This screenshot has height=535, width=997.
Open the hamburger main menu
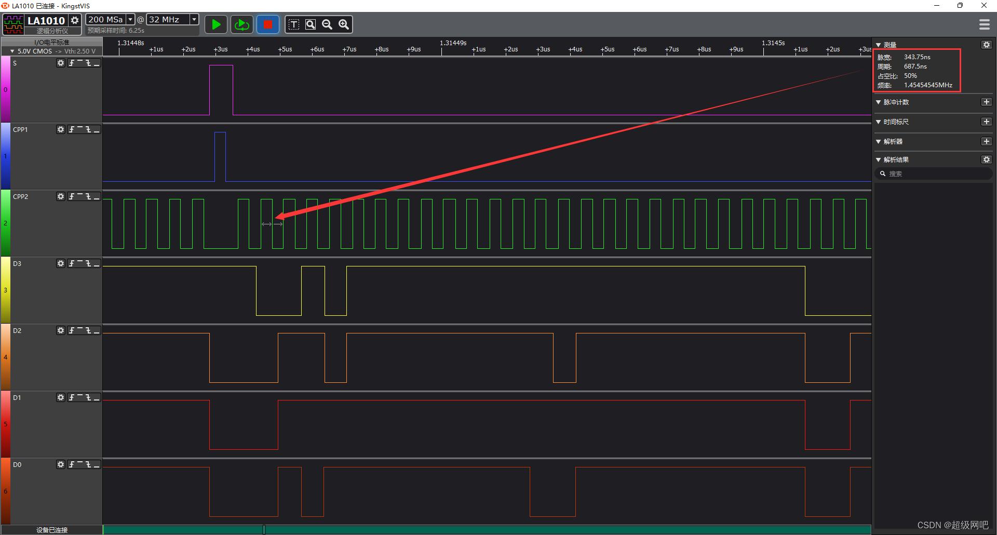click(984, 24)
